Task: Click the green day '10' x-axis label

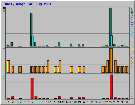Action: click(44, 102)
